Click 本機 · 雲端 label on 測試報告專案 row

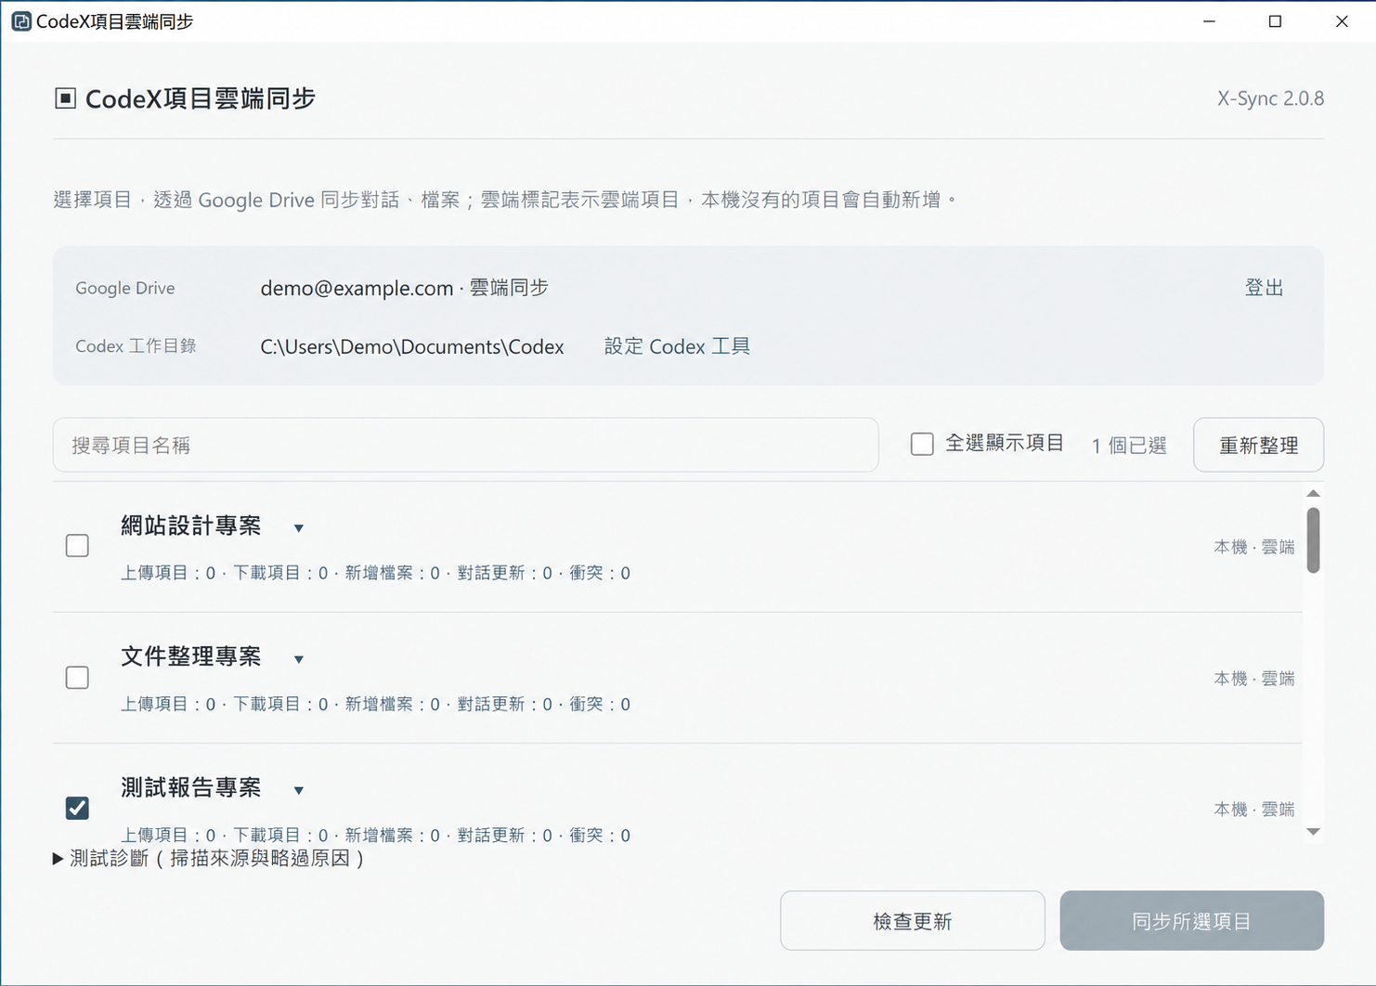[1254, 810]
